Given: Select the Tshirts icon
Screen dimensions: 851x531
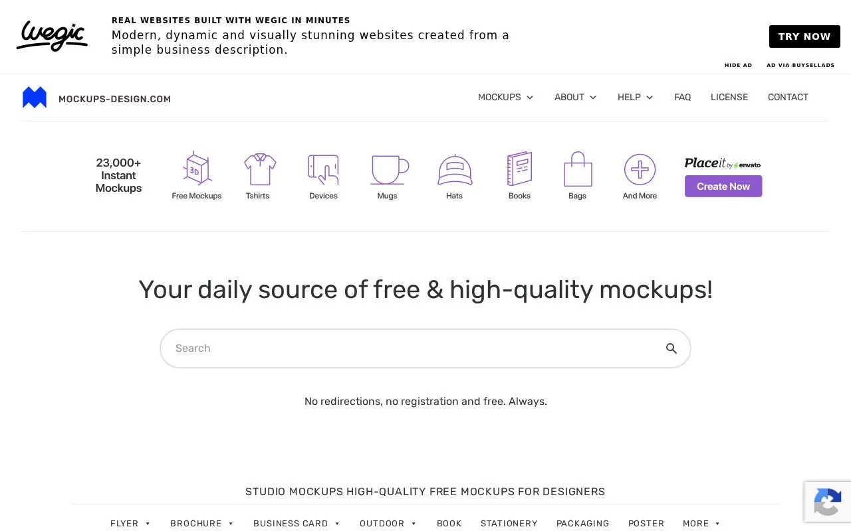Looking at the screenshot, I should [259, 169].
